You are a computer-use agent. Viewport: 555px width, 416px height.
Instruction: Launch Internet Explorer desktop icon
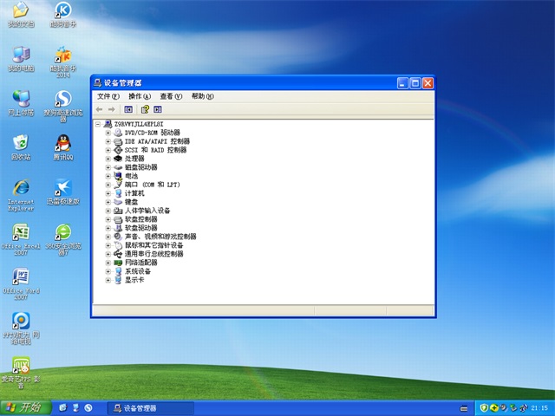click(20, 189)
